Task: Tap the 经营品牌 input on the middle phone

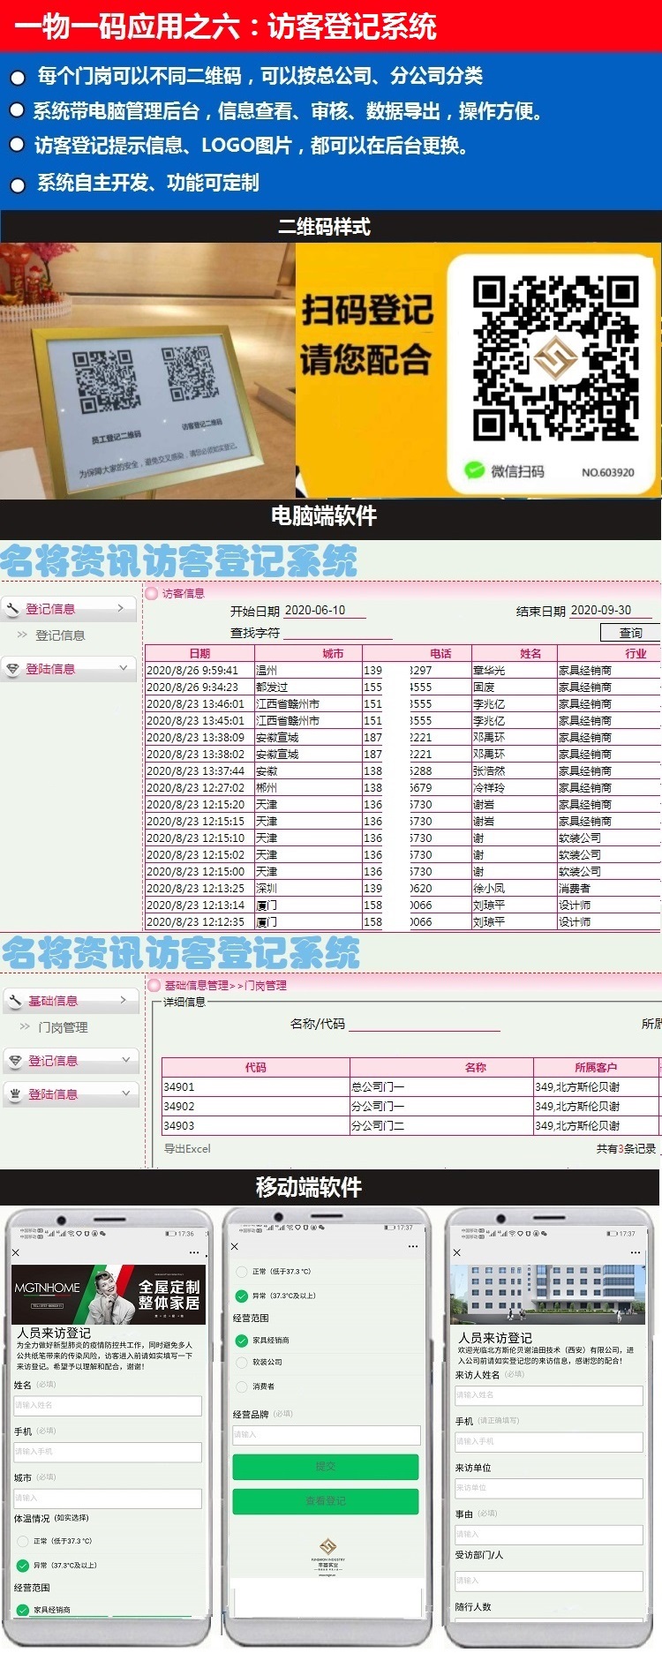Action: 327,1434
